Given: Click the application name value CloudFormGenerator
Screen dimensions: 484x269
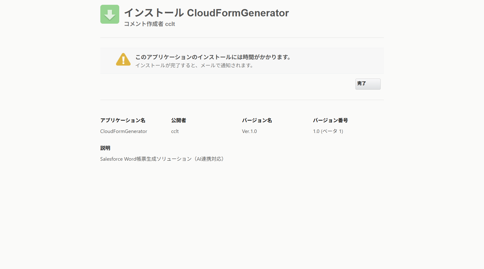Looking at the screenshot, I should pyautogui.click(x=124, y=131).
